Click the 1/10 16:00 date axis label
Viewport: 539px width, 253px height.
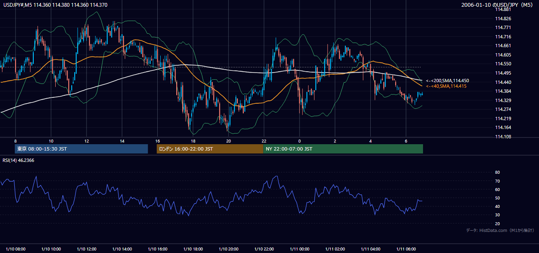[157, 249]
